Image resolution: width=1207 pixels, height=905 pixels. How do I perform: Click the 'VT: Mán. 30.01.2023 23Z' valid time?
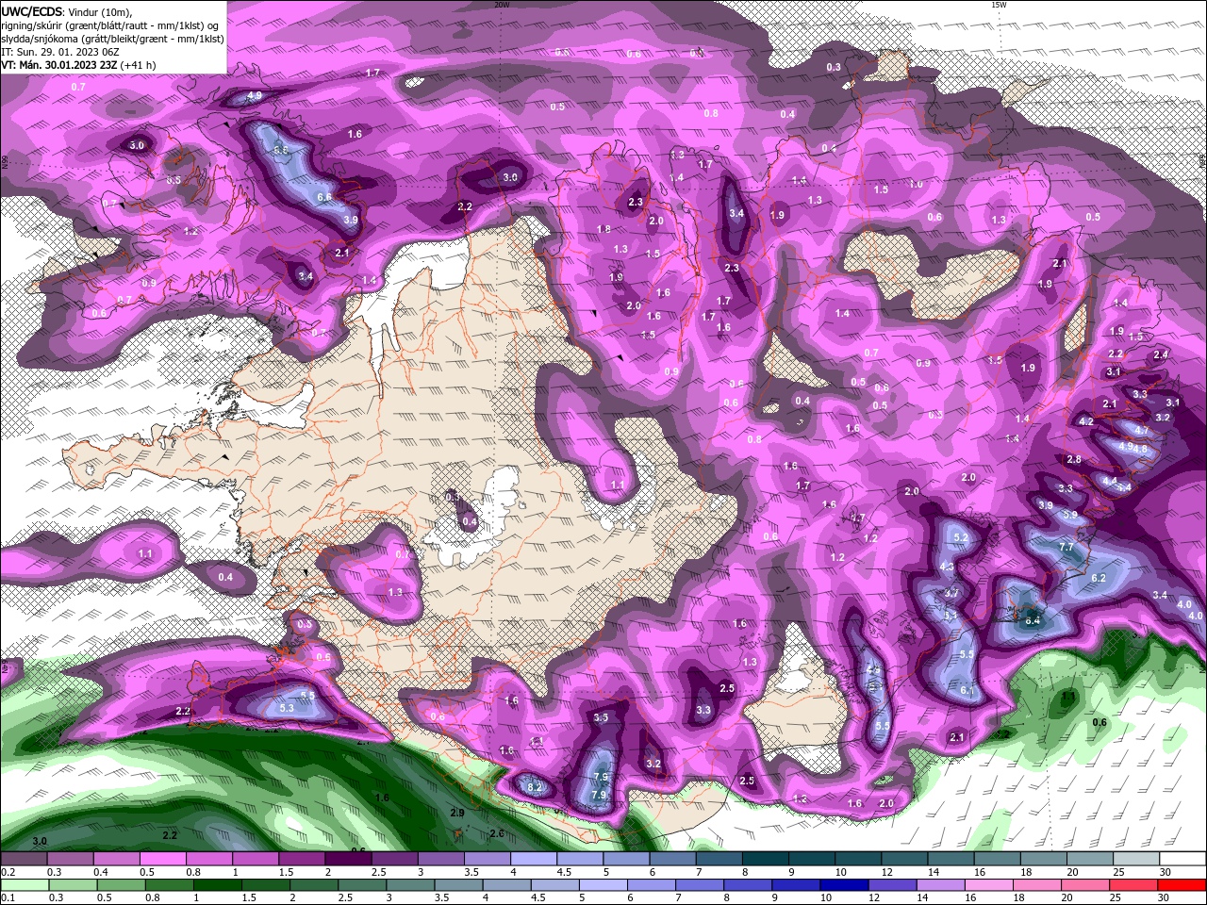pyautogui.click(x=59, y=65)
